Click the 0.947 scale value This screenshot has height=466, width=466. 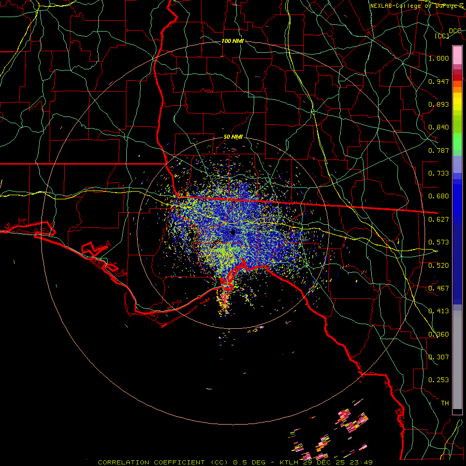(439, 81)
